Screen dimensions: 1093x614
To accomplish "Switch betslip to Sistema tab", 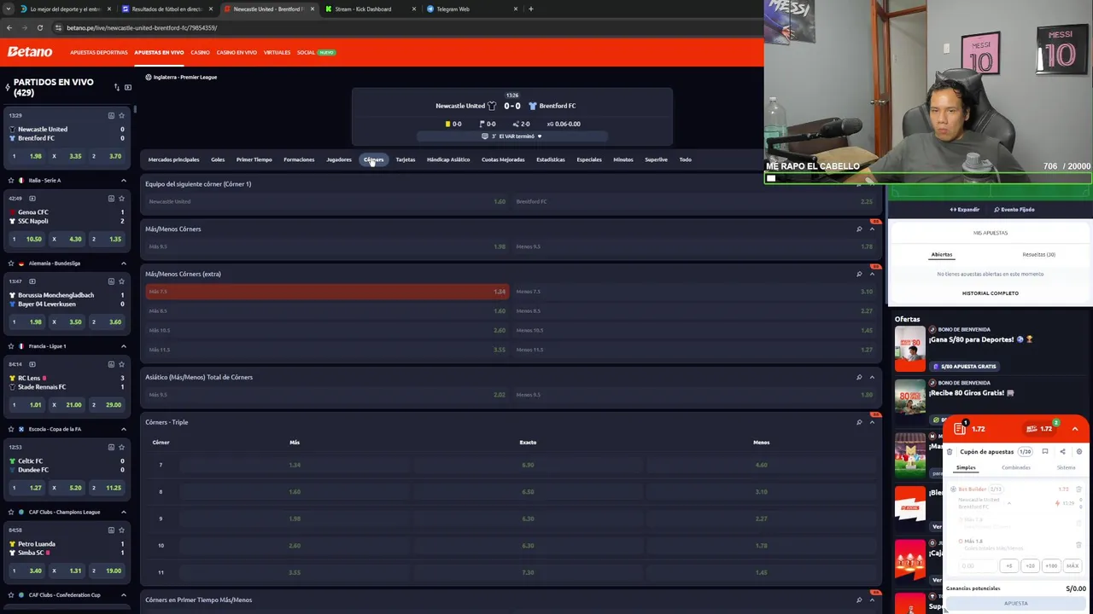I will pos(1067,467).
